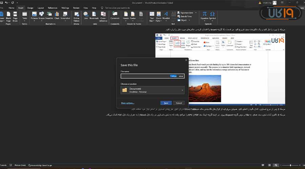Click the Pictures icon in Illustrations
The width and height of the screenshot is (305, 169).
click(x=34, y=15)
